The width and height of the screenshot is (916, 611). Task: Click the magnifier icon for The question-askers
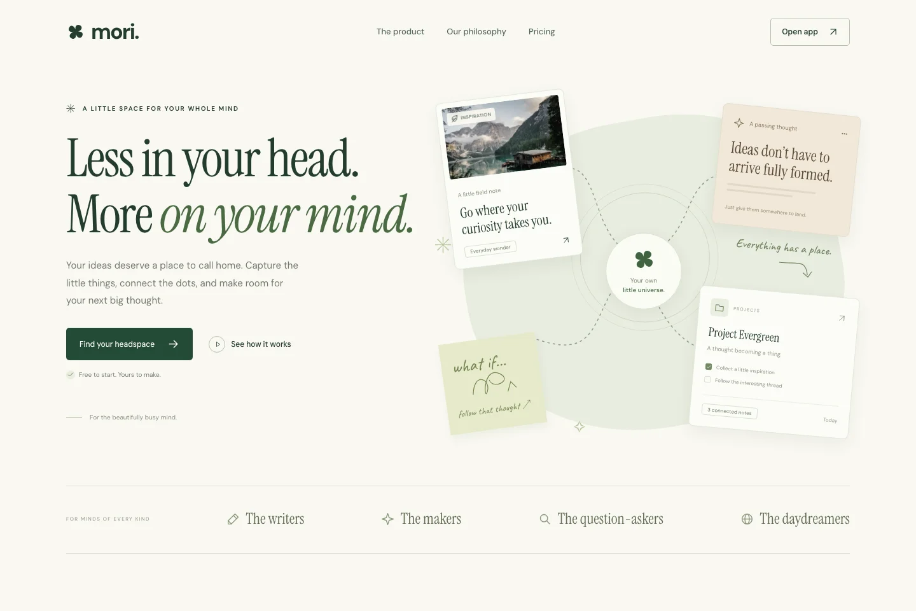point(545,519)
